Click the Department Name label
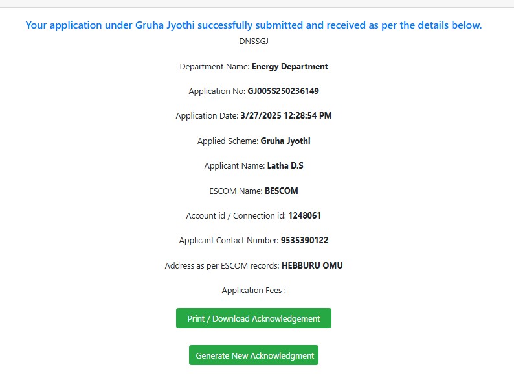This screenshot has height=382, width=514. click(215, 66)
